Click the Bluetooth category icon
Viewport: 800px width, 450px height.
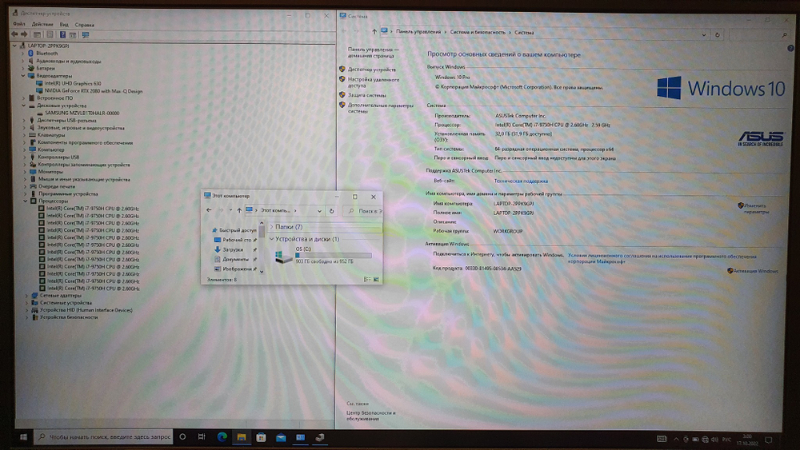30,53
